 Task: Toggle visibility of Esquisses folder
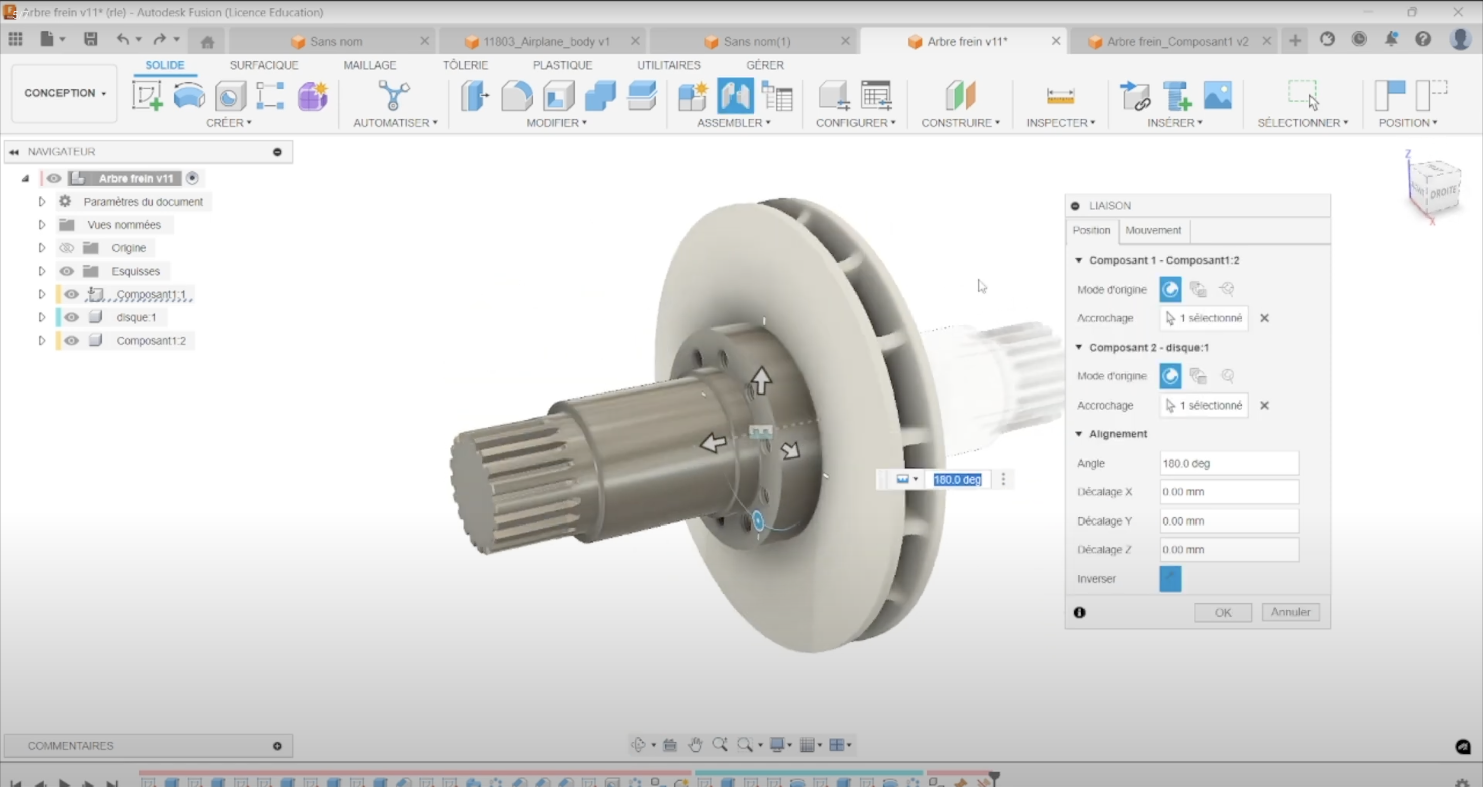click(67, 271)
